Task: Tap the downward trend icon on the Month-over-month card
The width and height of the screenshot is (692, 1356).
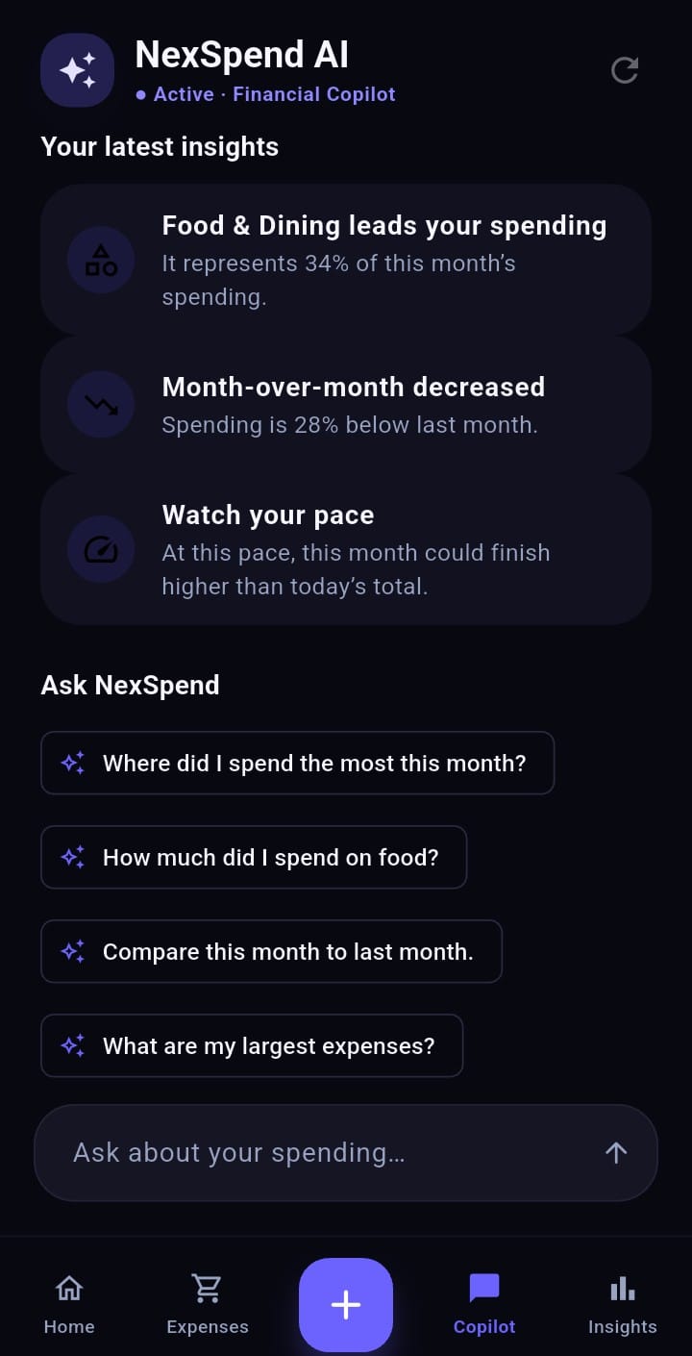Action: (101, 404)
